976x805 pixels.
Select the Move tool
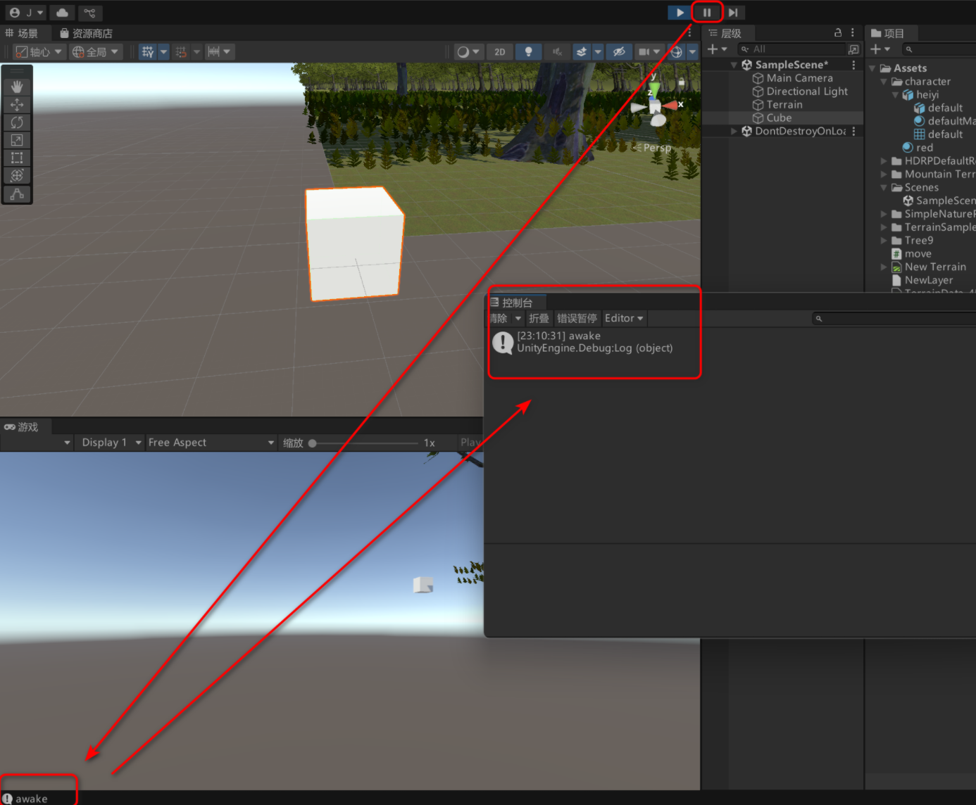pyautogui.click(x=17, y=104)
